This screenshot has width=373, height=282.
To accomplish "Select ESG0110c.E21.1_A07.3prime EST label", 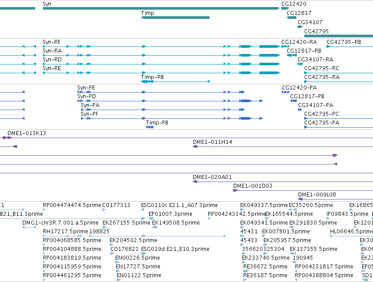I will pyautogui.click(x=179, y=205).
